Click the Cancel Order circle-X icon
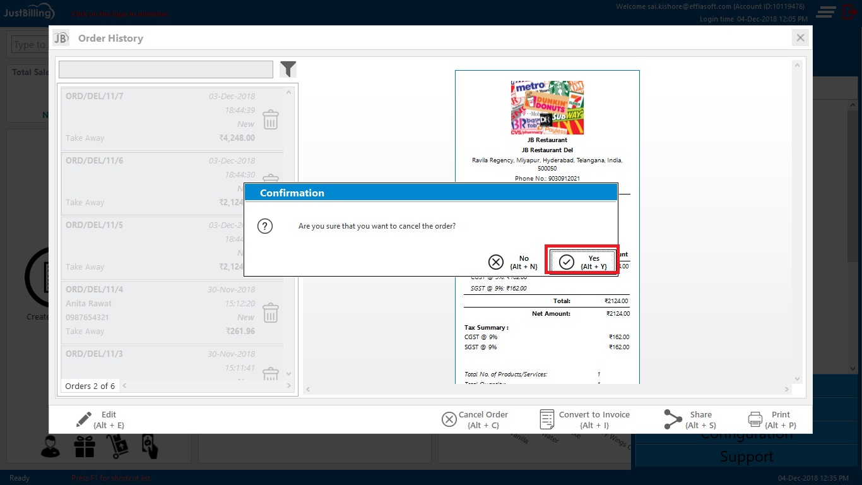Screen dimensions: 862x485 tap(449, 419)
